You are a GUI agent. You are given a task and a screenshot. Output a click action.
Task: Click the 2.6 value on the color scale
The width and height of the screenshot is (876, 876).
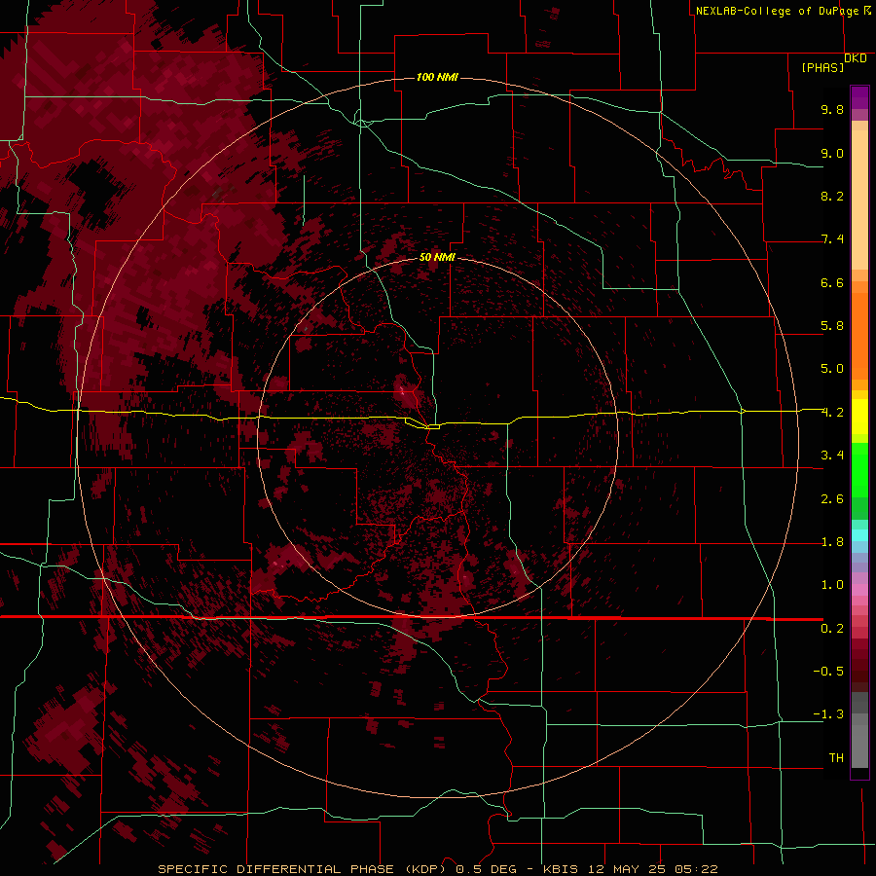point(832,499)
